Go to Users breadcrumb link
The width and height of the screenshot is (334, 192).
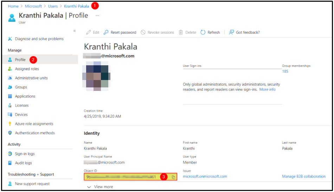[53, 6]
